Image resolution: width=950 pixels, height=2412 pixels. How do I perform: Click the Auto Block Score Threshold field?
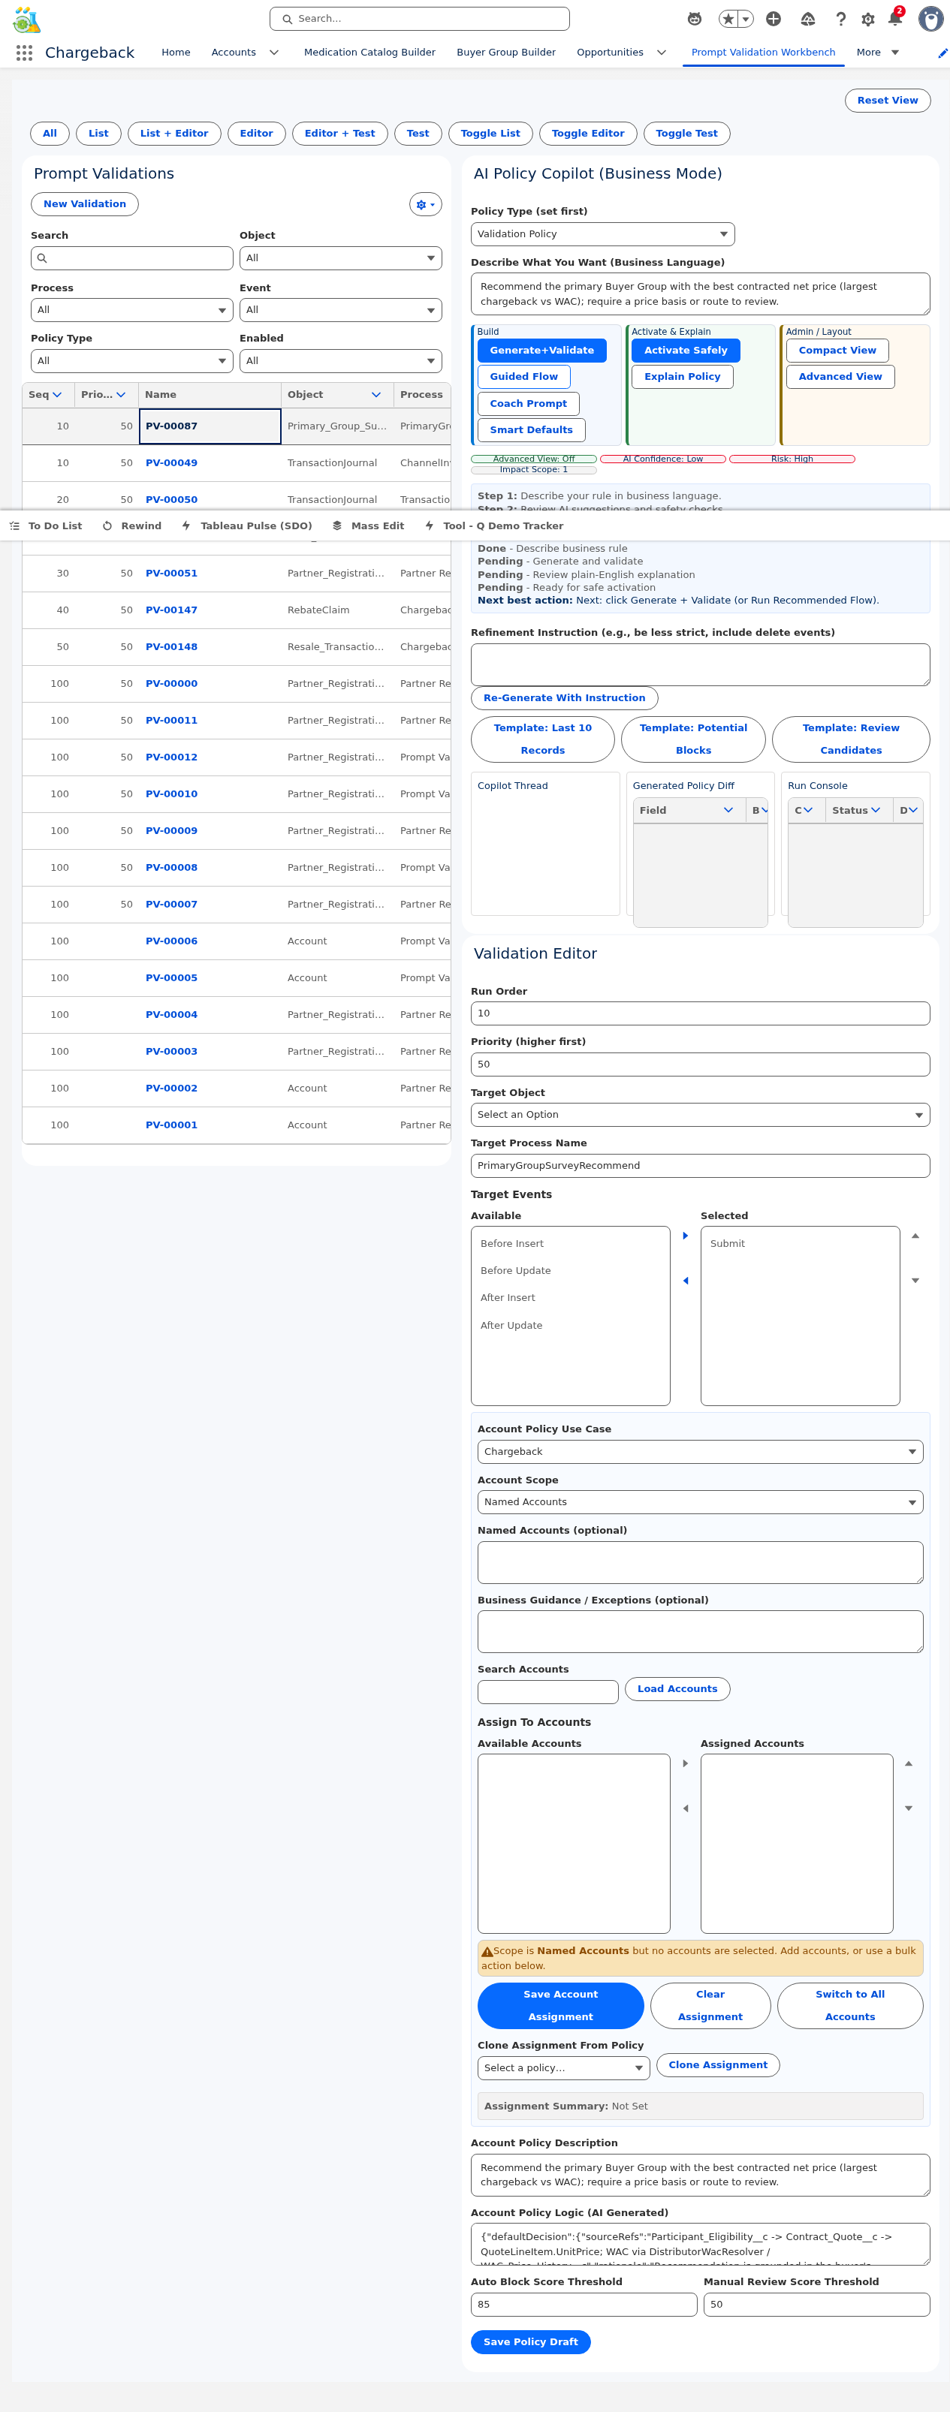584,2305
